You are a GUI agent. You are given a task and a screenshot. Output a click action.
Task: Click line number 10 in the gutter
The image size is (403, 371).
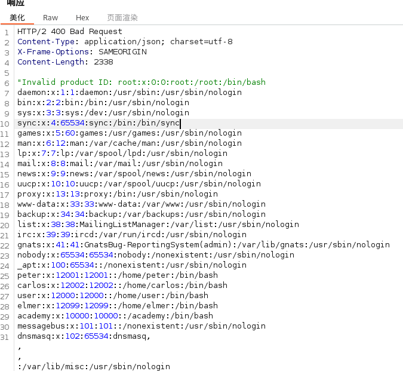click(5, 124)
